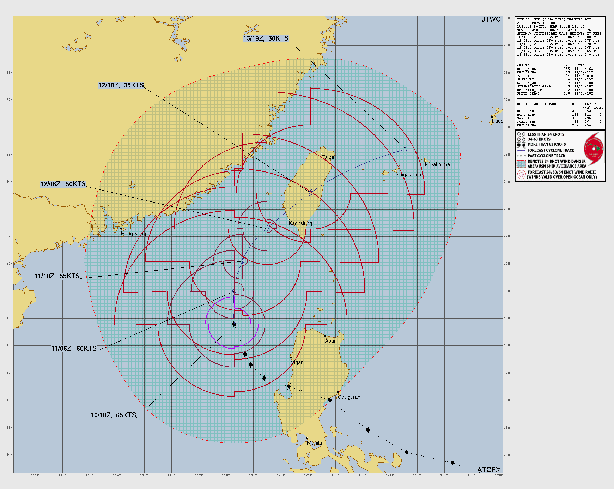Screen dimensions: 614x489
Task: Select the "More than 63 knots" legend symbol
Action: (x=521, y=145)
